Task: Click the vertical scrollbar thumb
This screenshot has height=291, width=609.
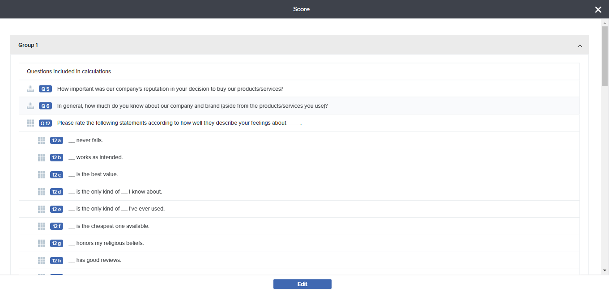Action: 605,56
